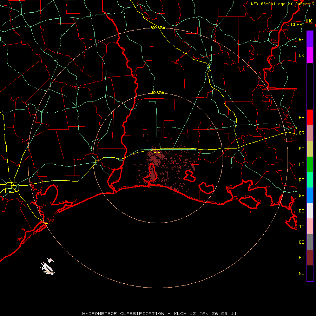Click the WS blue legend swatch

coord(310,195)
